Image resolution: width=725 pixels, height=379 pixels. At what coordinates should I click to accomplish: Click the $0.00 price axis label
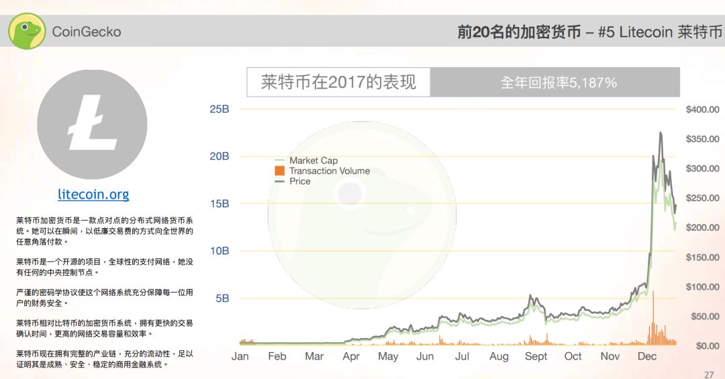click(x=708, y=346)
